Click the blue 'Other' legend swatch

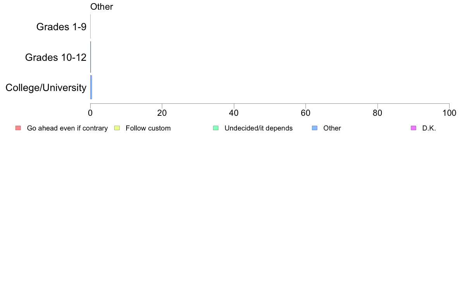coord(314,128)
